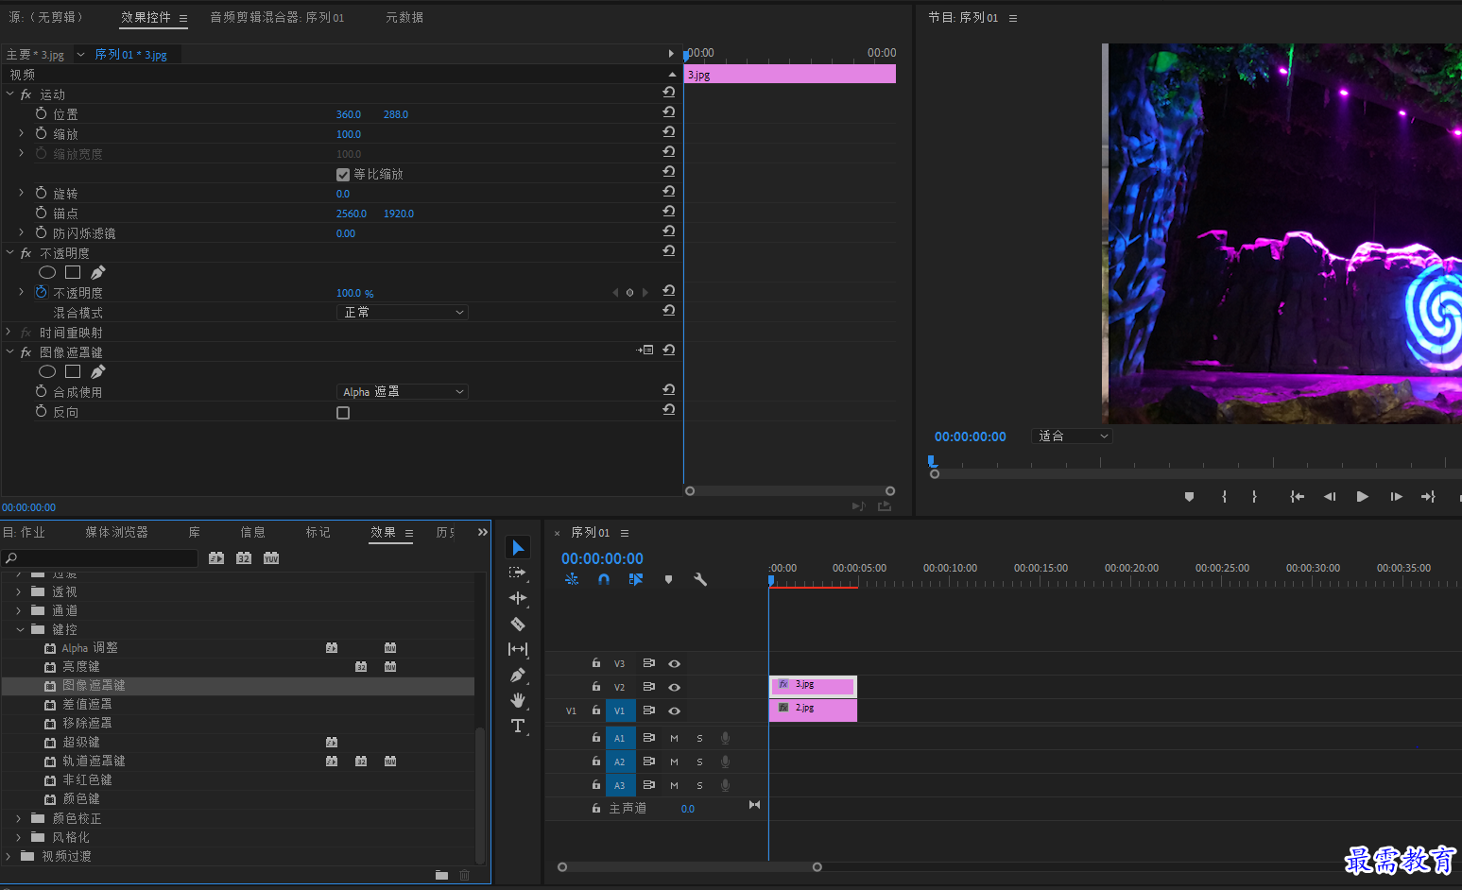This screenshot has height=890, width=1462.
Task: Open 效果控件 panel menu
Action: click(x=183, y=19)
